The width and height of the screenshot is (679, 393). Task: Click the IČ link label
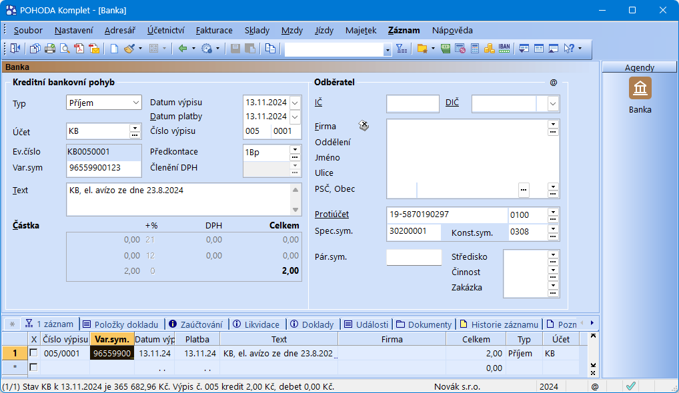318,103
